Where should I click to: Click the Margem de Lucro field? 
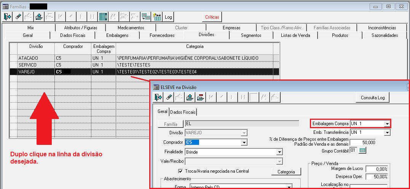pyautogui.click(x=376, y=169)
